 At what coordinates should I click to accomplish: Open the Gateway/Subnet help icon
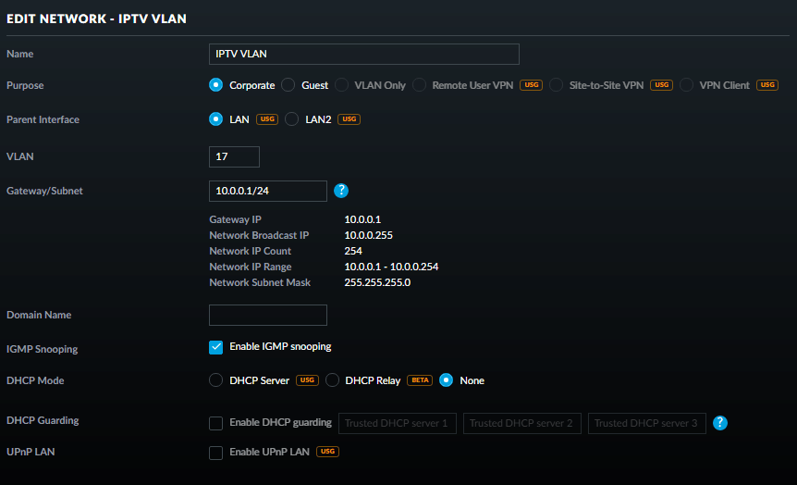click(x=341, y=191)
